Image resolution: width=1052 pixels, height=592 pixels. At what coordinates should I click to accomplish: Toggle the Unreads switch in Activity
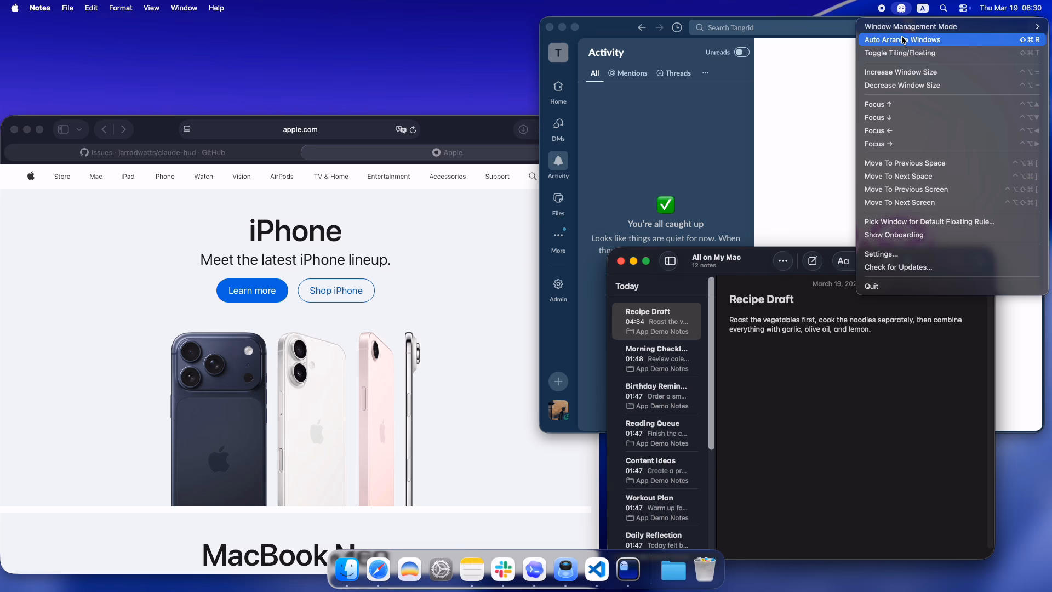pos(741,52)
